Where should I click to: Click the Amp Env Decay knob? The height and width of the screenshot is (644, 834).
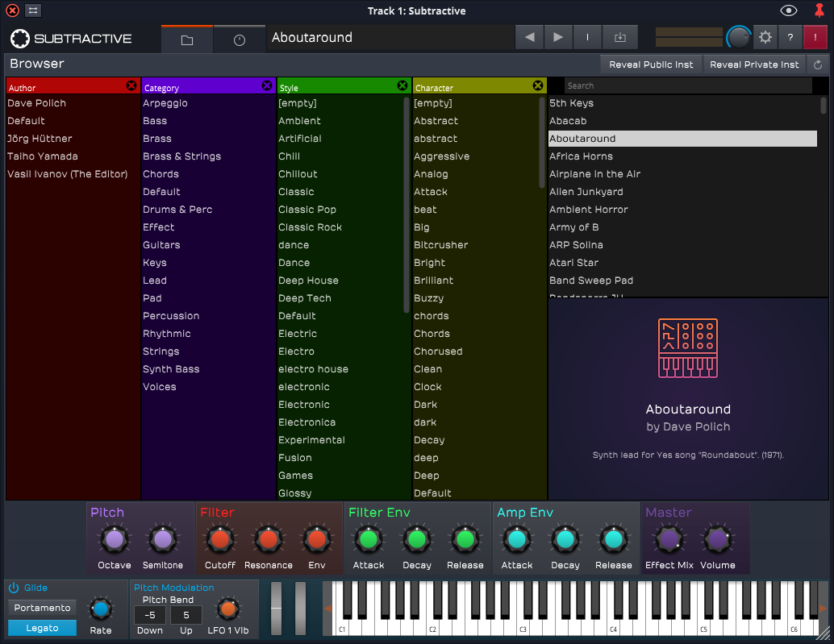point(565,539)
